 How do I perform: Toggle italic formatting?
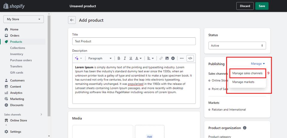(125, 58)
